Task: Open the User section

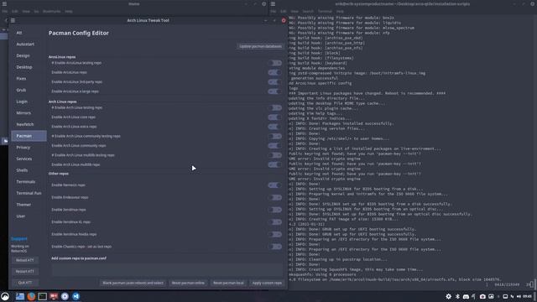Action: point(29,216)
